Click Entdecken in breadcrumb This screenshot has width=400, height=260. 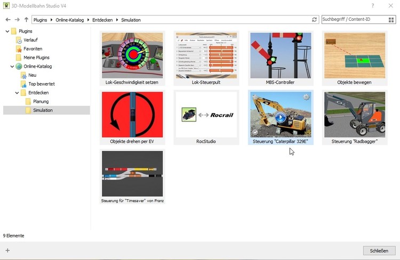[102, 20]
